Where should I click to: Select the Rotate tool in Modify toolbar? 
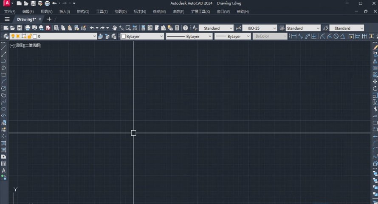375,88
